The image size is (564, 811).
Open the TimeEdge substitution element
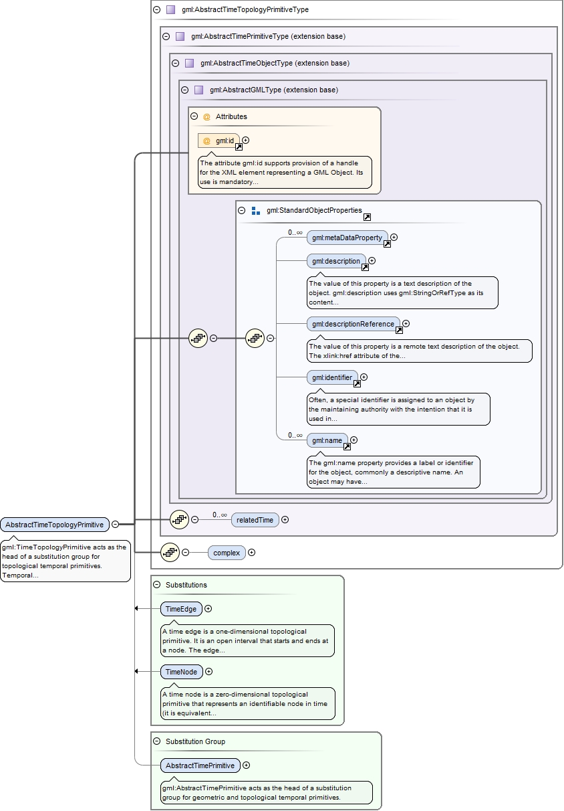point(181,609)
